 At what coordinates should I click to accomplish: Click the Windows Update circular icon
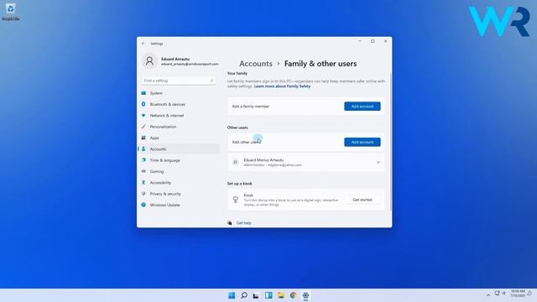click(143, 205)
